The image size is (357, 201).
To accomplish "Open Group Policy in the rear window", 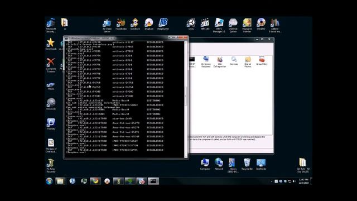I will click(262, 61).
